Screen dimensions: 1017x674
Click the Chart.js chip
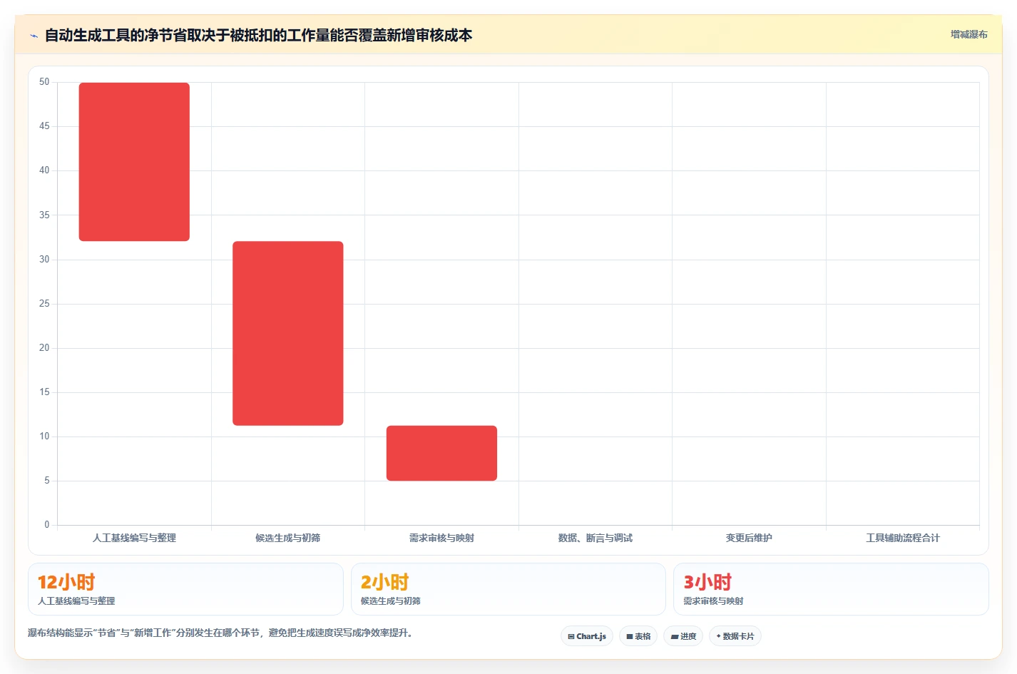587,636
